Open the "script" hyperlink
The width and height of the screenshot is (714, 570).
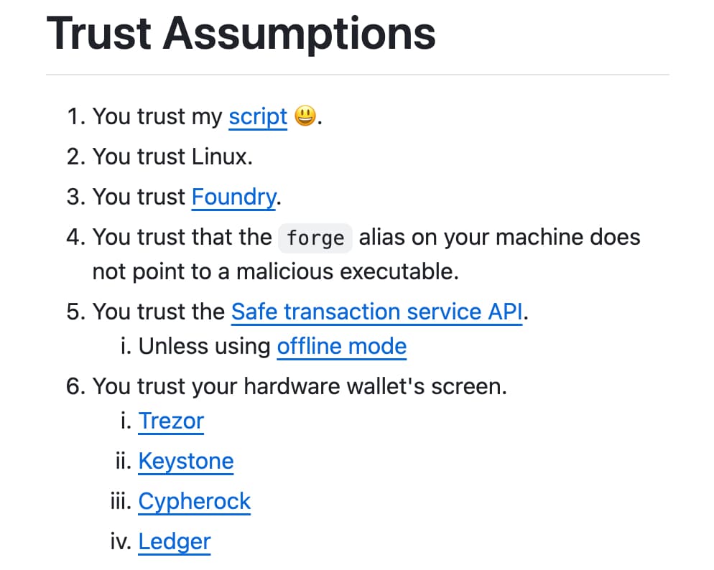point(258,116)
